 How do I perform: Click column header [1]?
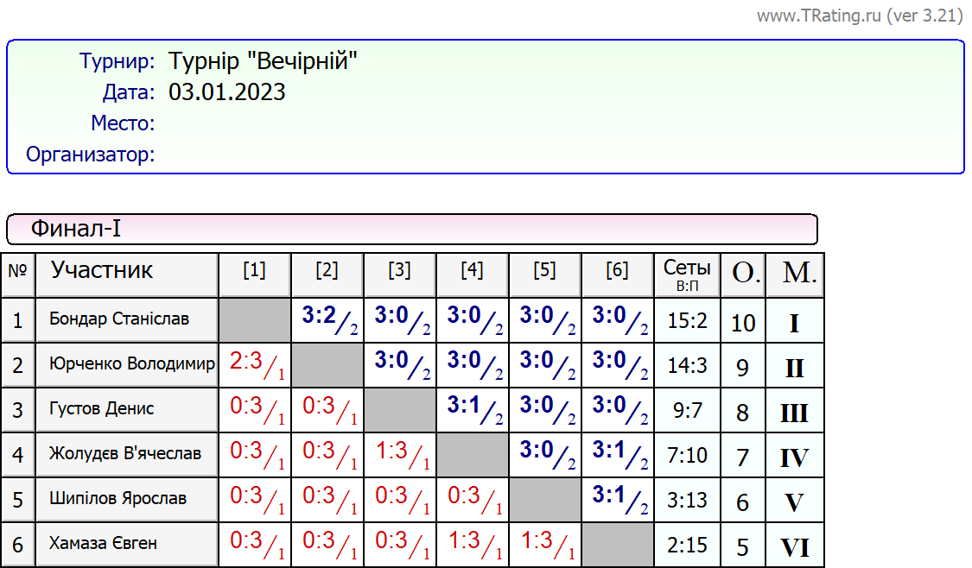click(x=254, y=271)
